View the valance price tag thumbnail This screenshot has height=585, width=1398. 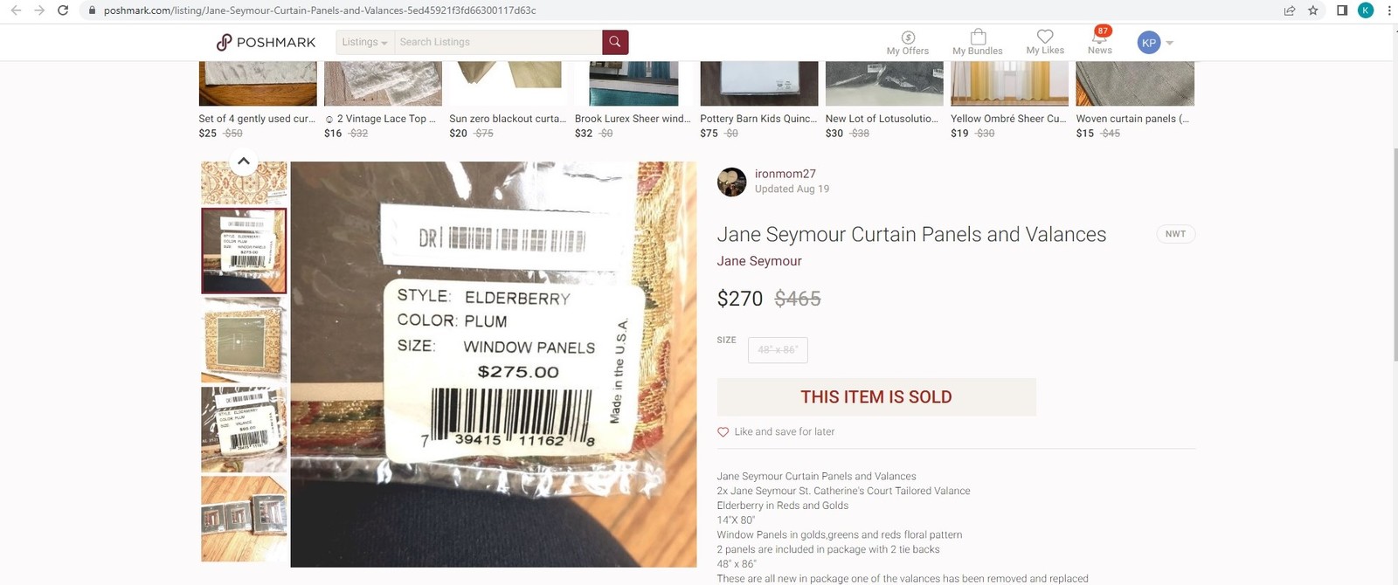pos(244,430)
